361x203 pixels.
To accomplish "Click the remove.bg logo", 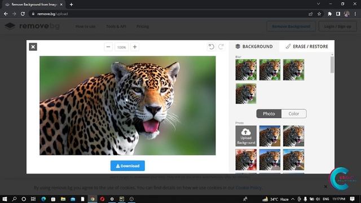I will point(32,26).
